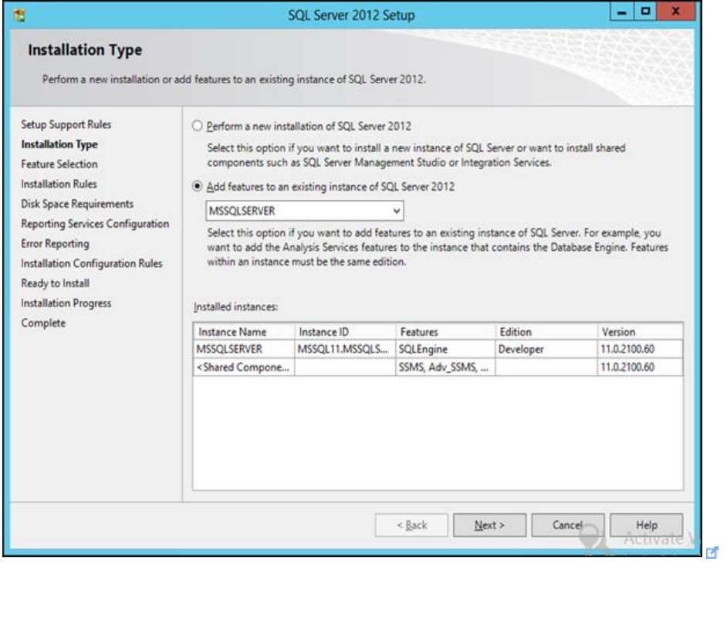727x629 pixels.
Task: Select Installation Configuration Rules step
Action: coord(92,264)
